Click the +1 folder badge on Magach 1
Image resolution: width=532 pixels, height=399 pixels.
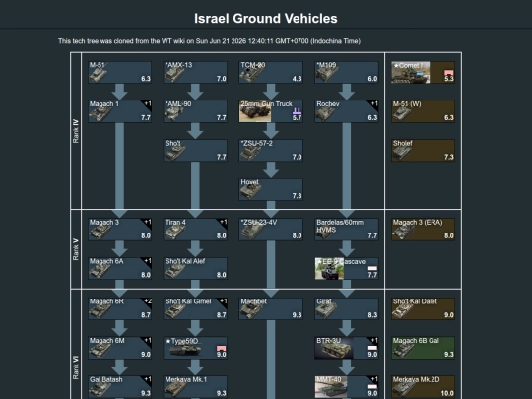(147, 103)
